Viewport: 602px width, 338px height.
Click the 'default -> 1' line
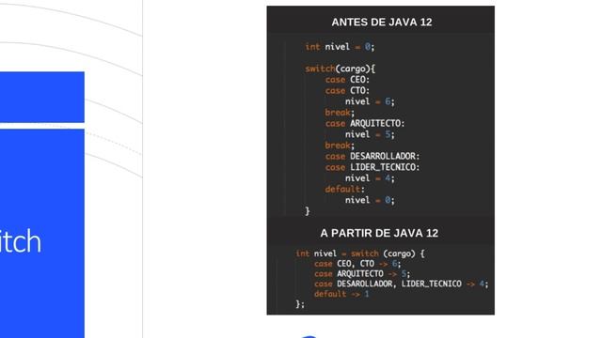341,294
